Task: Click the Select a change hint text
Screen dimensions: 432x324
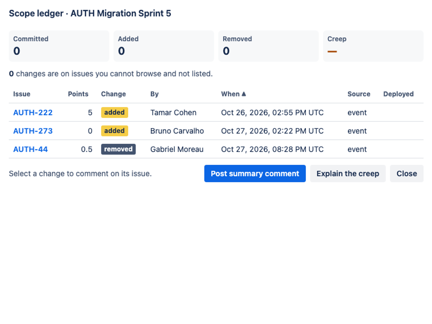Action: coord(80,174)
